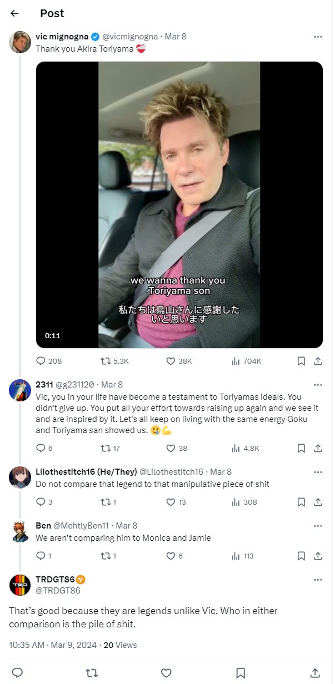Like 2311's reply
Image resolution: width=335 pixels, height=684 pixels.
[x=171, y=448]
